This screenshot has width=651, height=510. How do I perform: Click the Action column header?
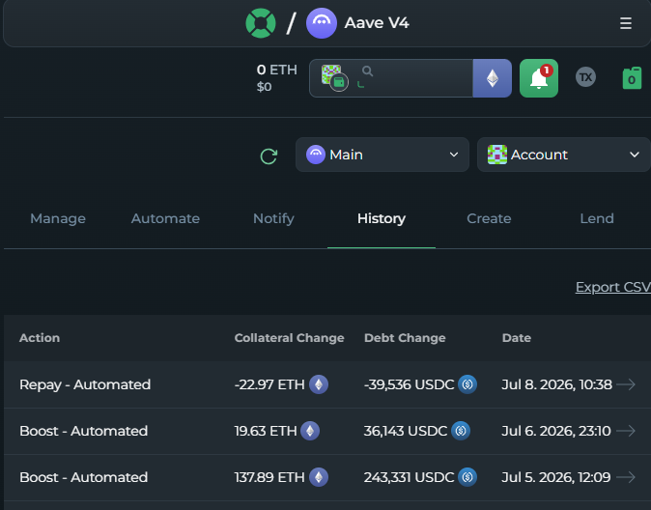click(x=40, y=338)
